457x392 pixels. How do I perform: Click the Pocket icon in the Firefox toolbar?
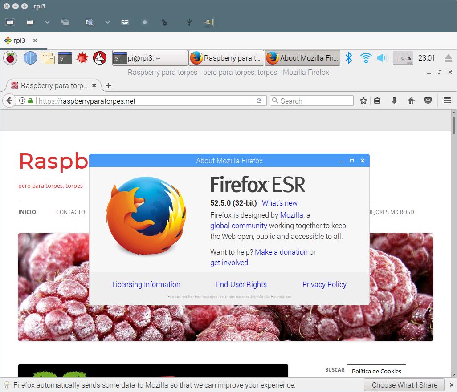click(x=428, y=101)
